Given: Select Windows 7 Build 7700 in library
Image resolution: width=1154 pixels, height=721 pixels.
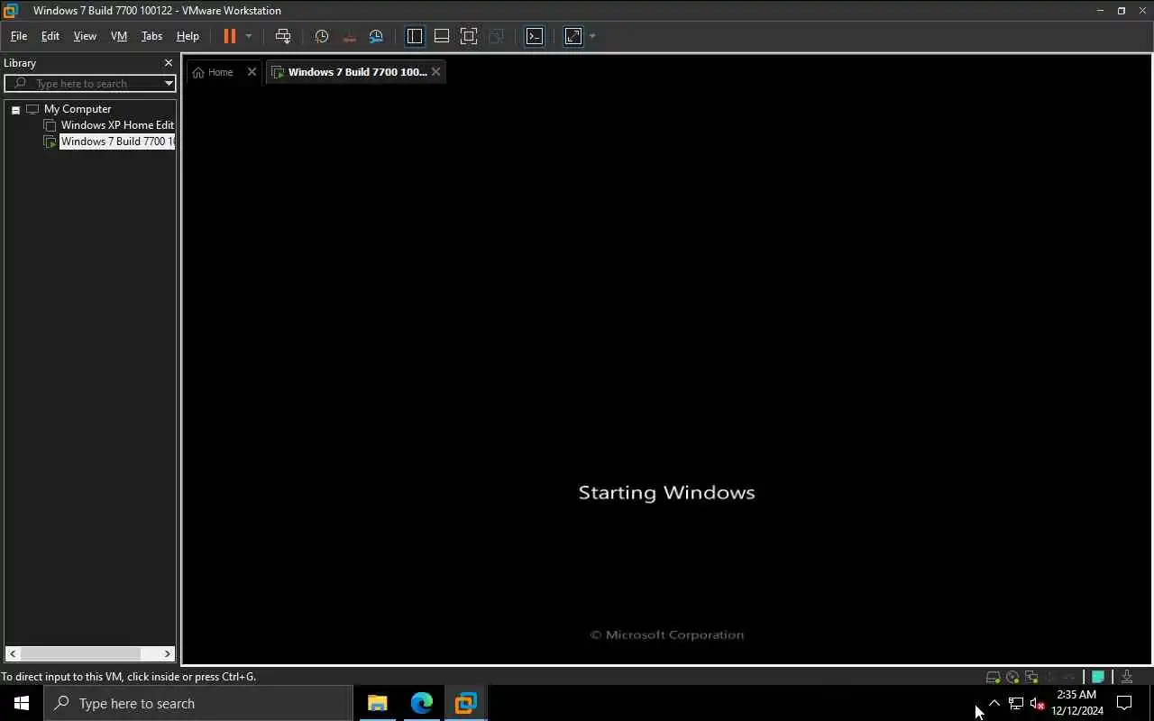Looking at the screenshot, I should (117, 141).
